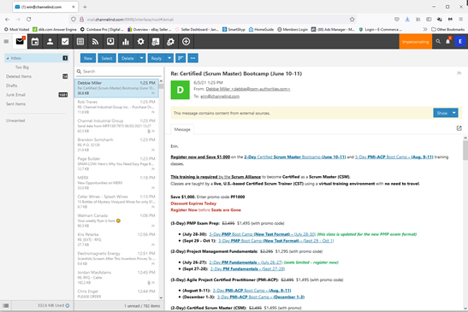
Task: Select the Sent Items folder
Action: pos(15,103)
